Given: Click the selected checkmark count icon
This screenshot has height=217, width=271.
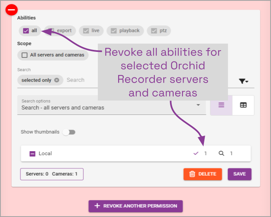Looking at the screenshot, I should coord(196,153).
